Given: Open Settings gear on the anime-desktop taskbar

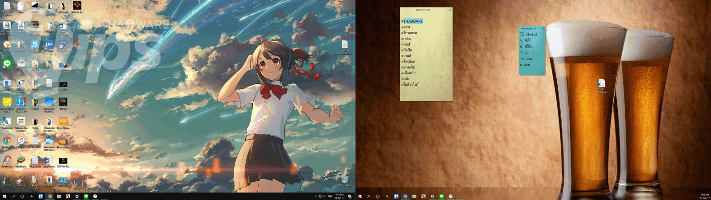Looking at the screenshot, I should point(77,196).
